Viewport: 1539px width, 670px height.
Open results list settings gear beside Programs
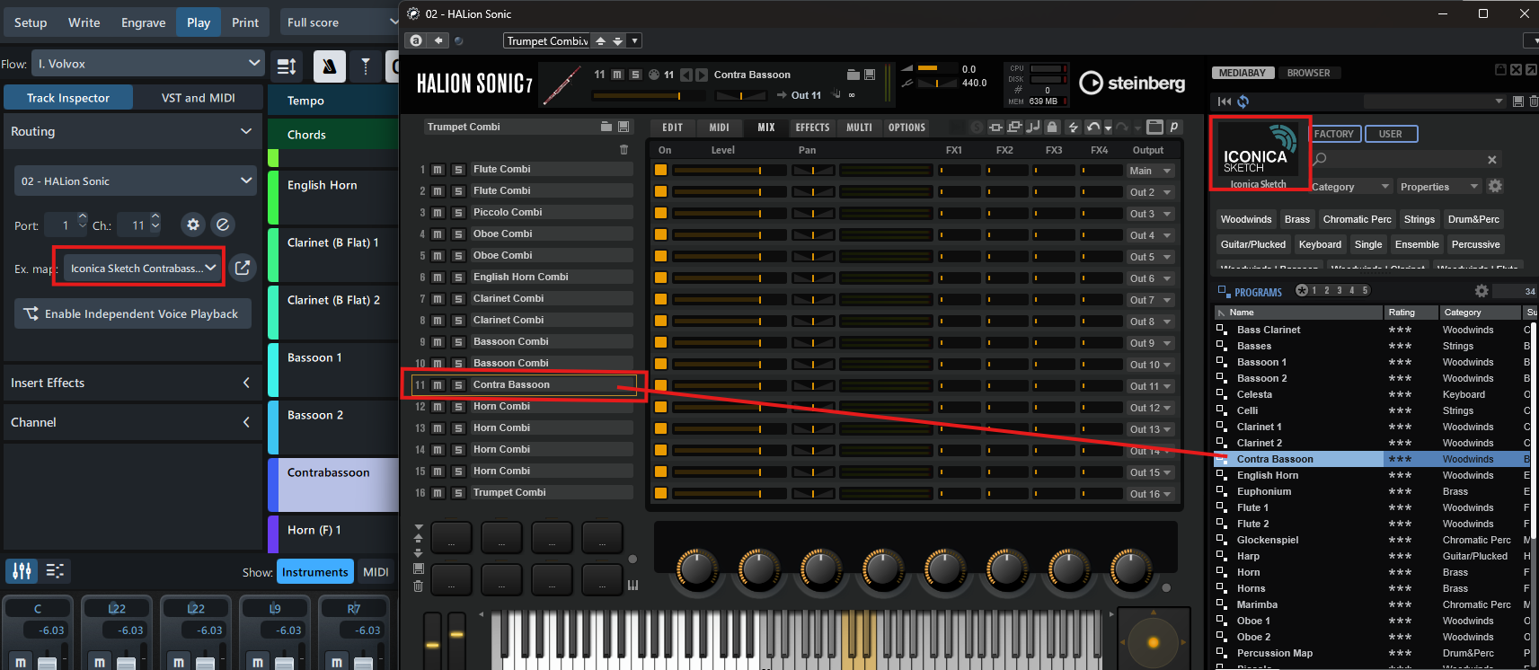(1482, 291)
